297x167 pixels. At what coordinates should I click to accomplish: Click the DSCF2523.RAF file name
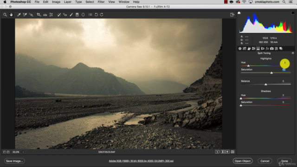tap(107, 152)
